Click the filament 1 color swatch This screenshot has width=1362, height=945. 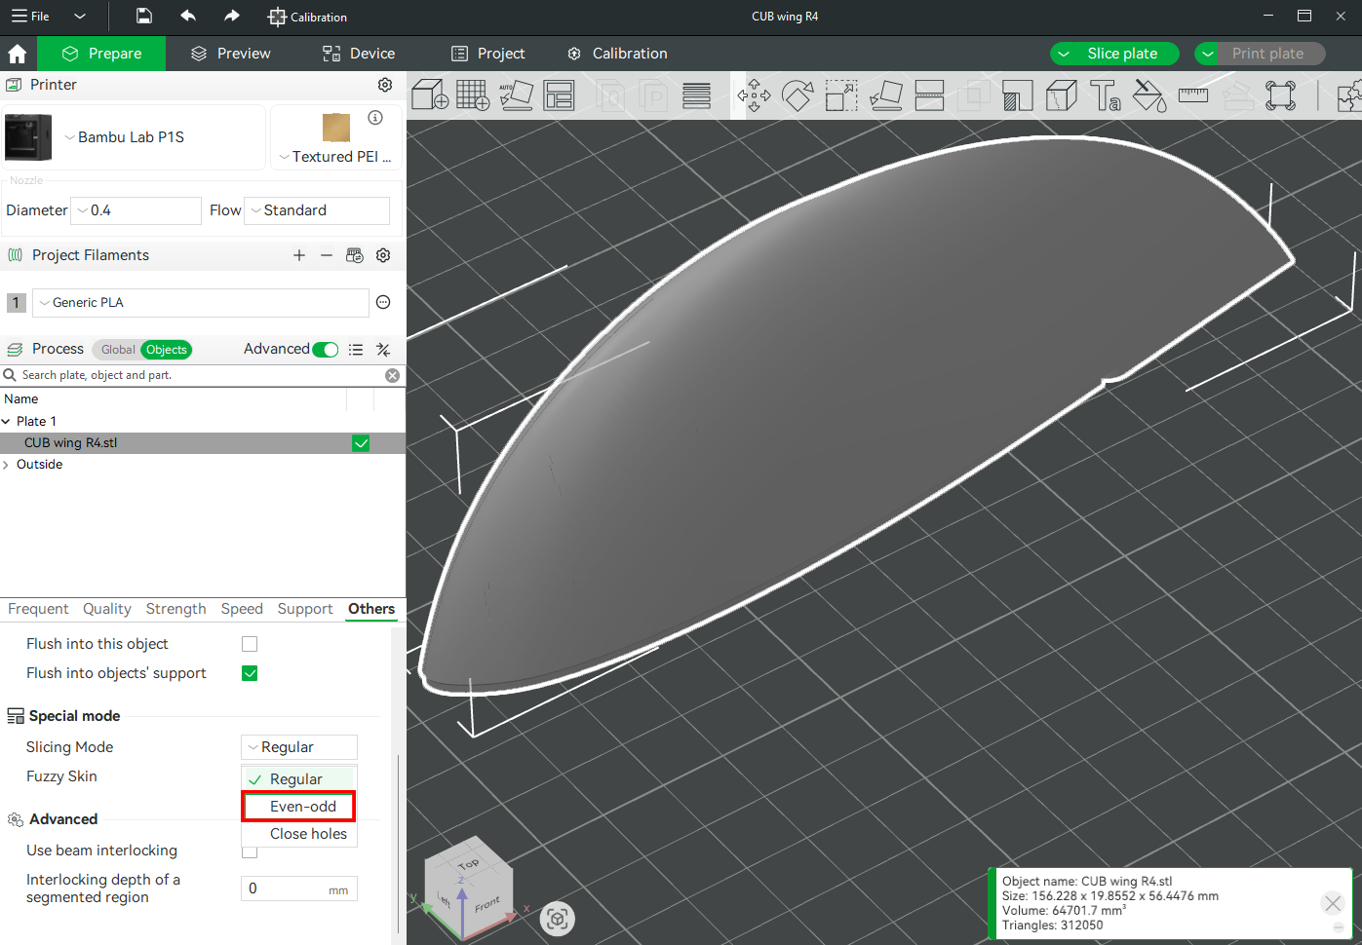pos(16,303)
